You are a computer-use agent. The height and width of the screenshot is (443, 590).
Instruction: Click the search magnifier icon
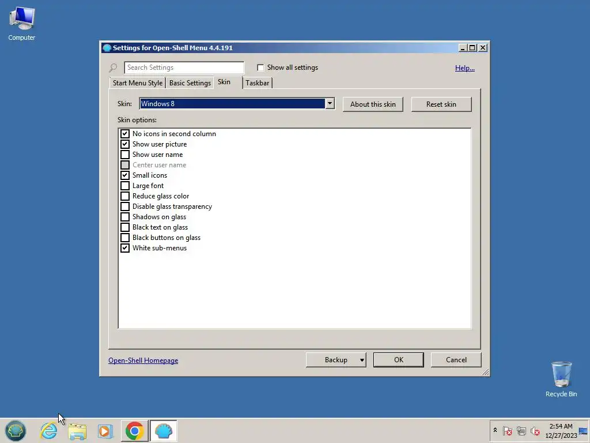(113, 68)
